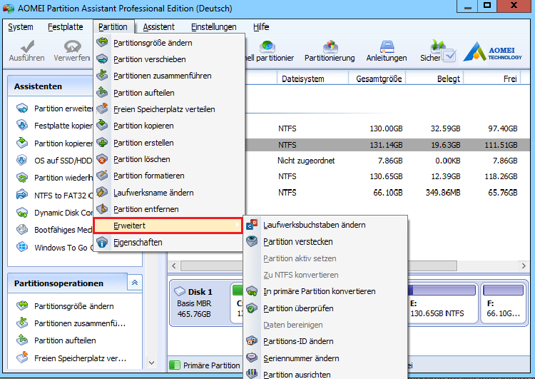
Task: Collapse the Partitionsoperationen panel with chevron
Action: [135, 283]
